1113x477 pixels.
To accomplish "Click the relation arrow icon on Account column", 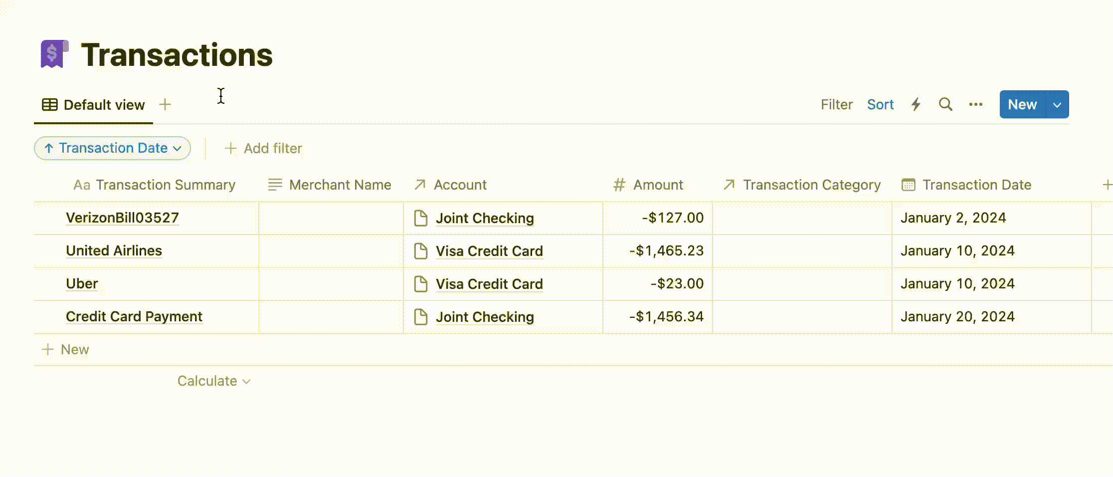I will point(419,185).
